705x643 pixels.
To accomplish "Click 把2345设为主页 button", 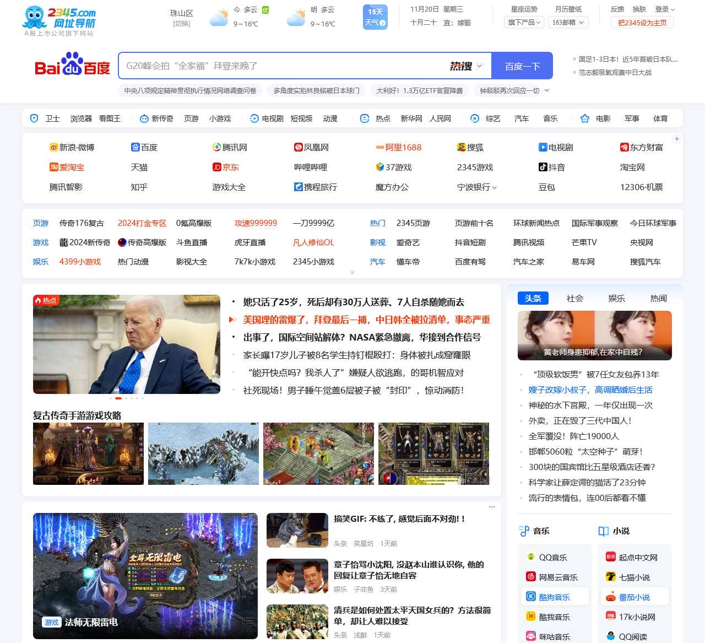I will click(x=642, y=23).
